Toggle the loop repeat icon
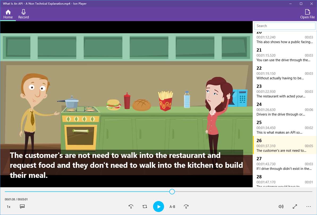The height and width of the screenshot is (215, 317). [x=145, y=207]
